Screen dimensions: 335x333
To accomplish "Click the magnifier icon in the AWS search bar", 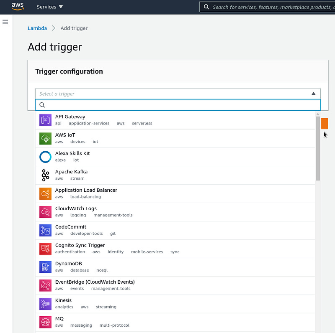I will pyautogui.click(x=206, y=7).
